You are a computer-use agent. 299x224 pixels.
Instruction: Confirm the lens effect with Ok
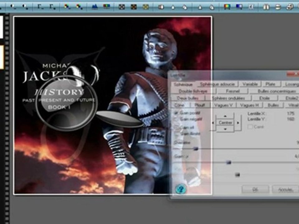point(255,189)
